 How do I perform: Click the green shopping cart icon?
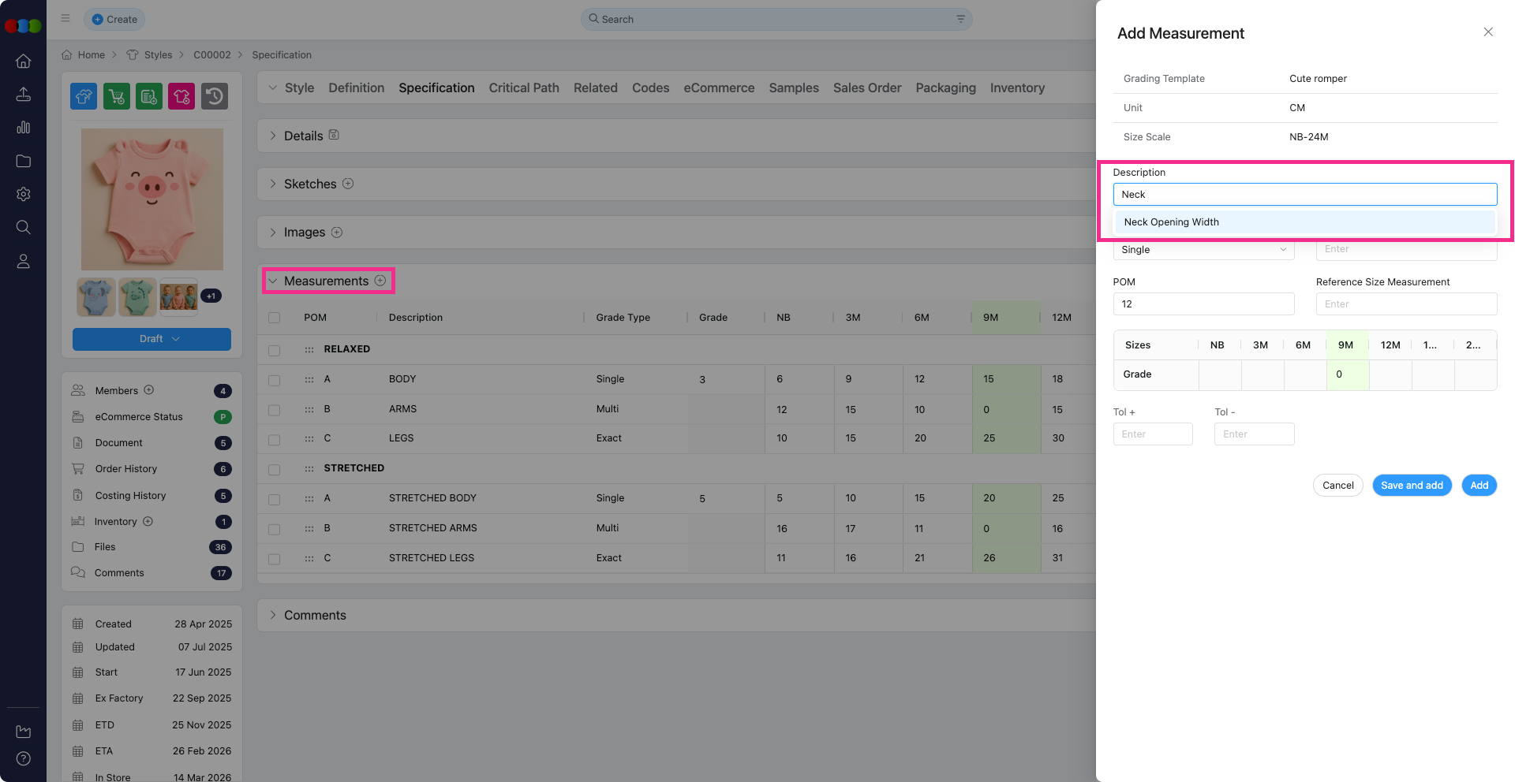(116, 96)
